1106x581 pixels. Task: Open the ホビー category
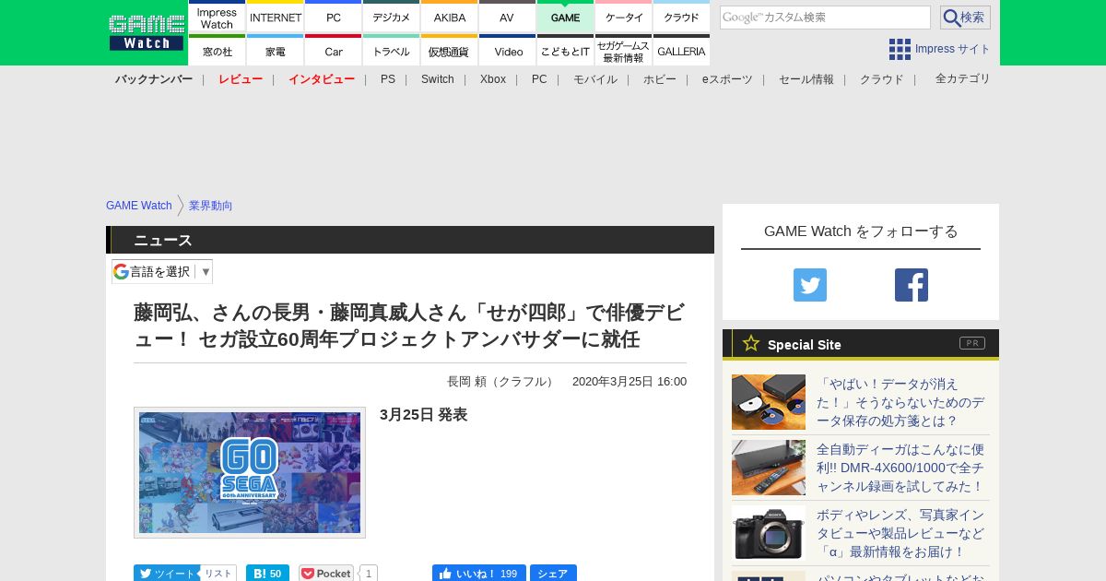click(x=660, y=79)
